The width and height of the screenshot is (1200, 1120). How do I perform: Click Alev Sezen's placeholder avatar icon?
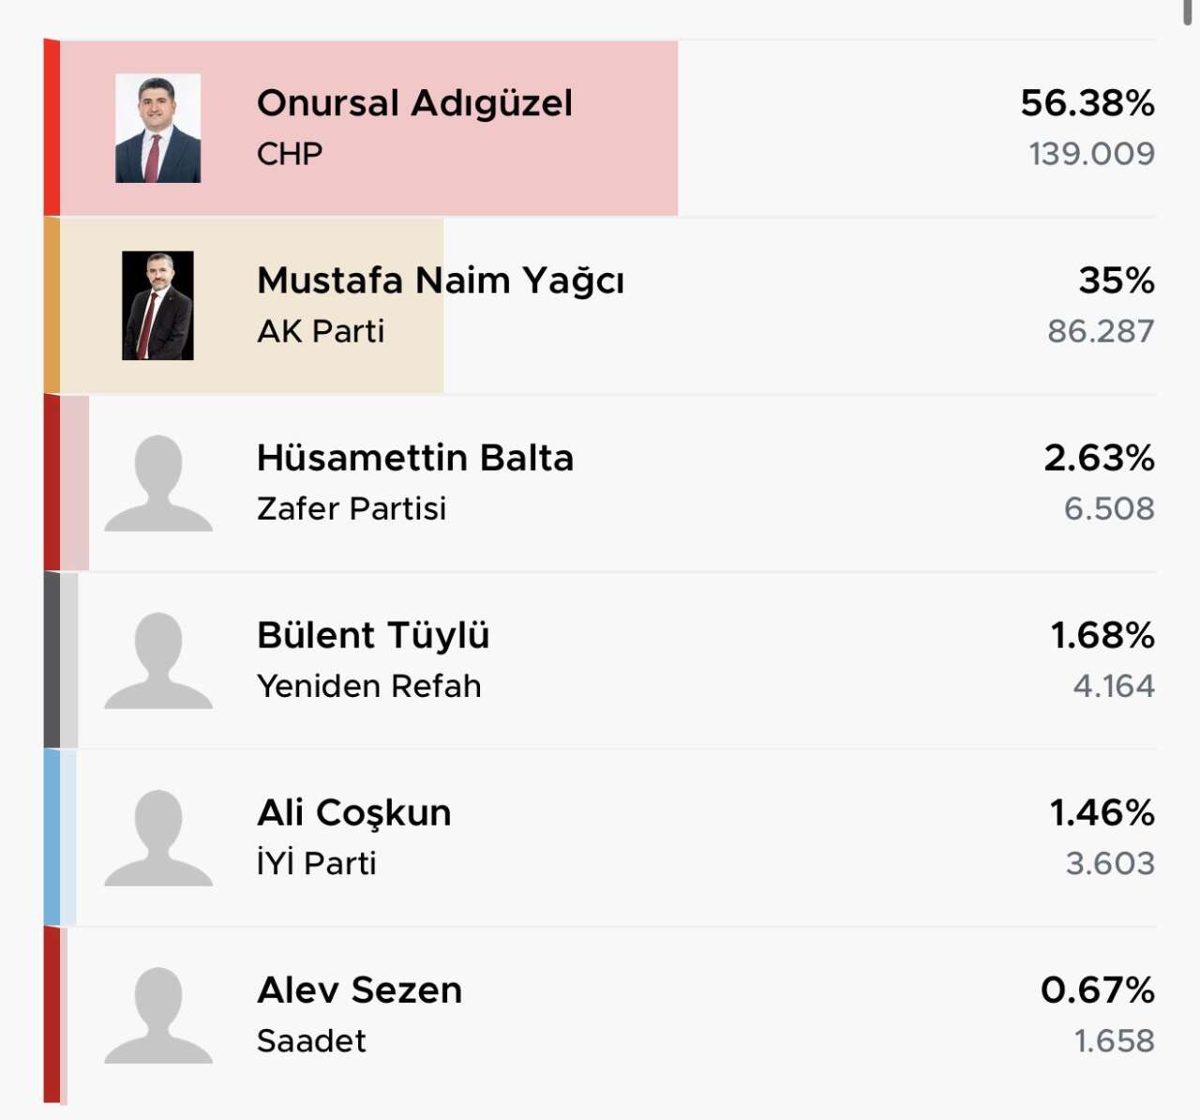coord(157,1015)
